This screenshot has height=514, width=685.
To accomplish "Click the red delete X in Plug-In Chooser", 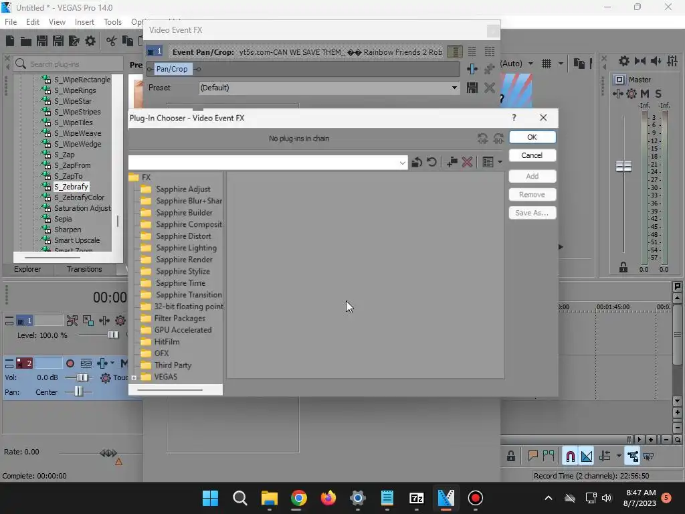I will (467, 162).
